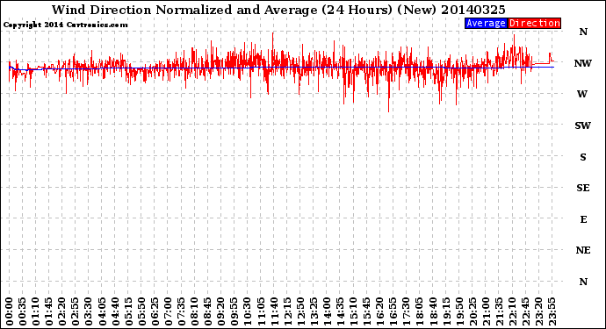
Task: Click the 12:15 time axis label
Action: click(287, 311)
